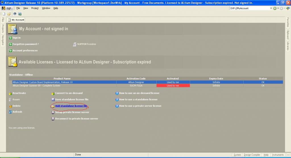
Task: Click the Sign in arrow icon
Action: pyautogui.click(x=11, y=38)
